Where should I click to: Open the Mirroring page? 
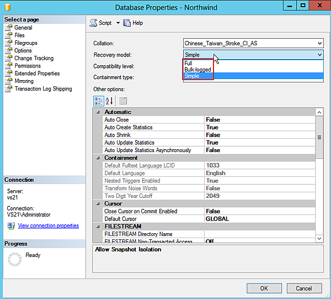24,81
